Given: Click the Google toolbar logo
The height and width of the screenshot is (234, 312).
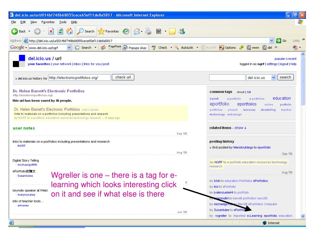Looking at the screenshot, I should (17, 48).
